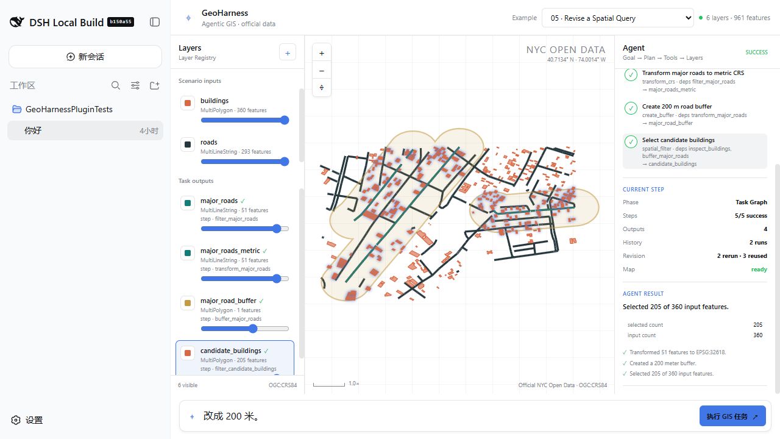Click the major_roads_metric layer name
This screenshot has width=780, height=439.
tap(230, 251)
